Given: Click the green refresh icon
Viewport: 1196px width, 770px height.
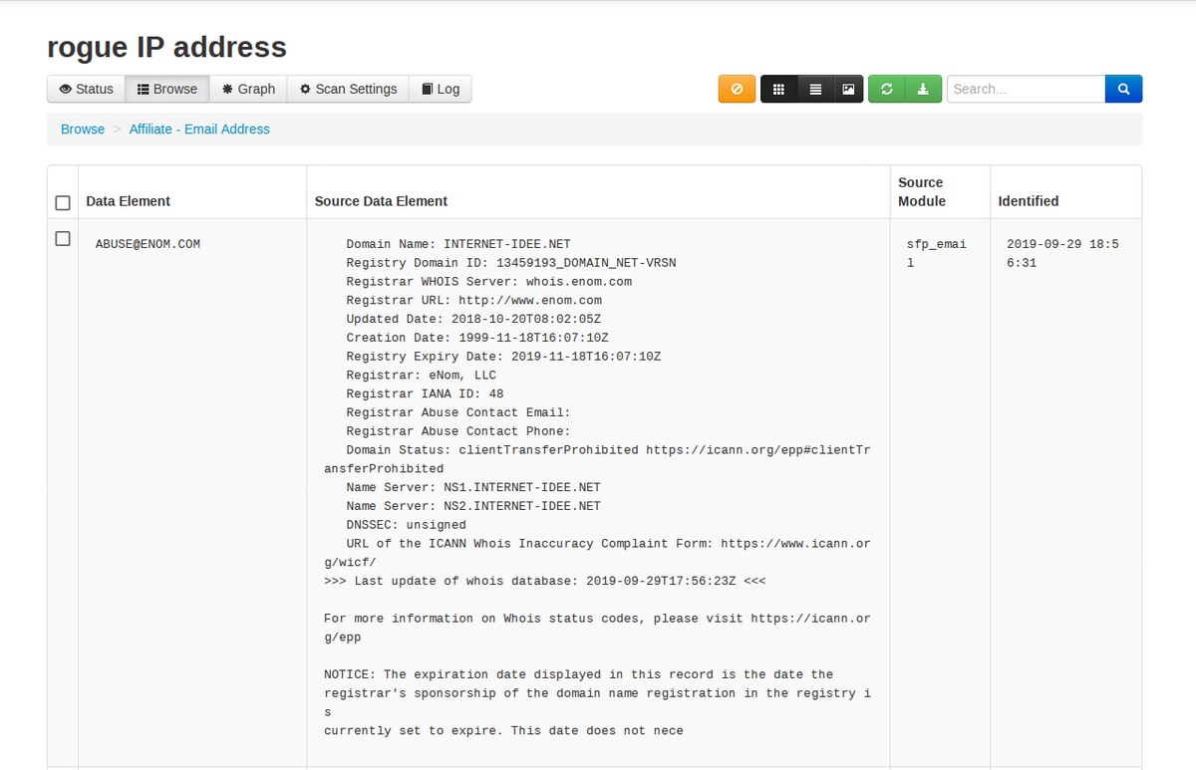Looking at the screenshot, I should point(886,89).
